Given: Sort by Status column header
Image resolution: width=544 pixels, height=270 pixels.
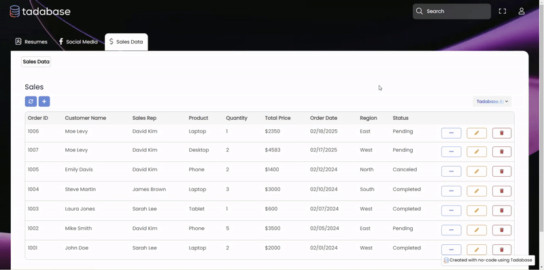Looking at the screenshot, I should tap(401, 118).
